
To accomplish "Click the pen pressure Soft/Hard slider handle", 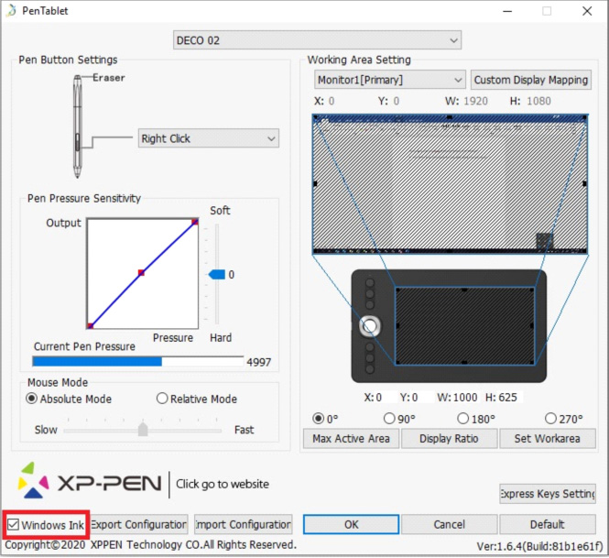I will click(217, 274).
